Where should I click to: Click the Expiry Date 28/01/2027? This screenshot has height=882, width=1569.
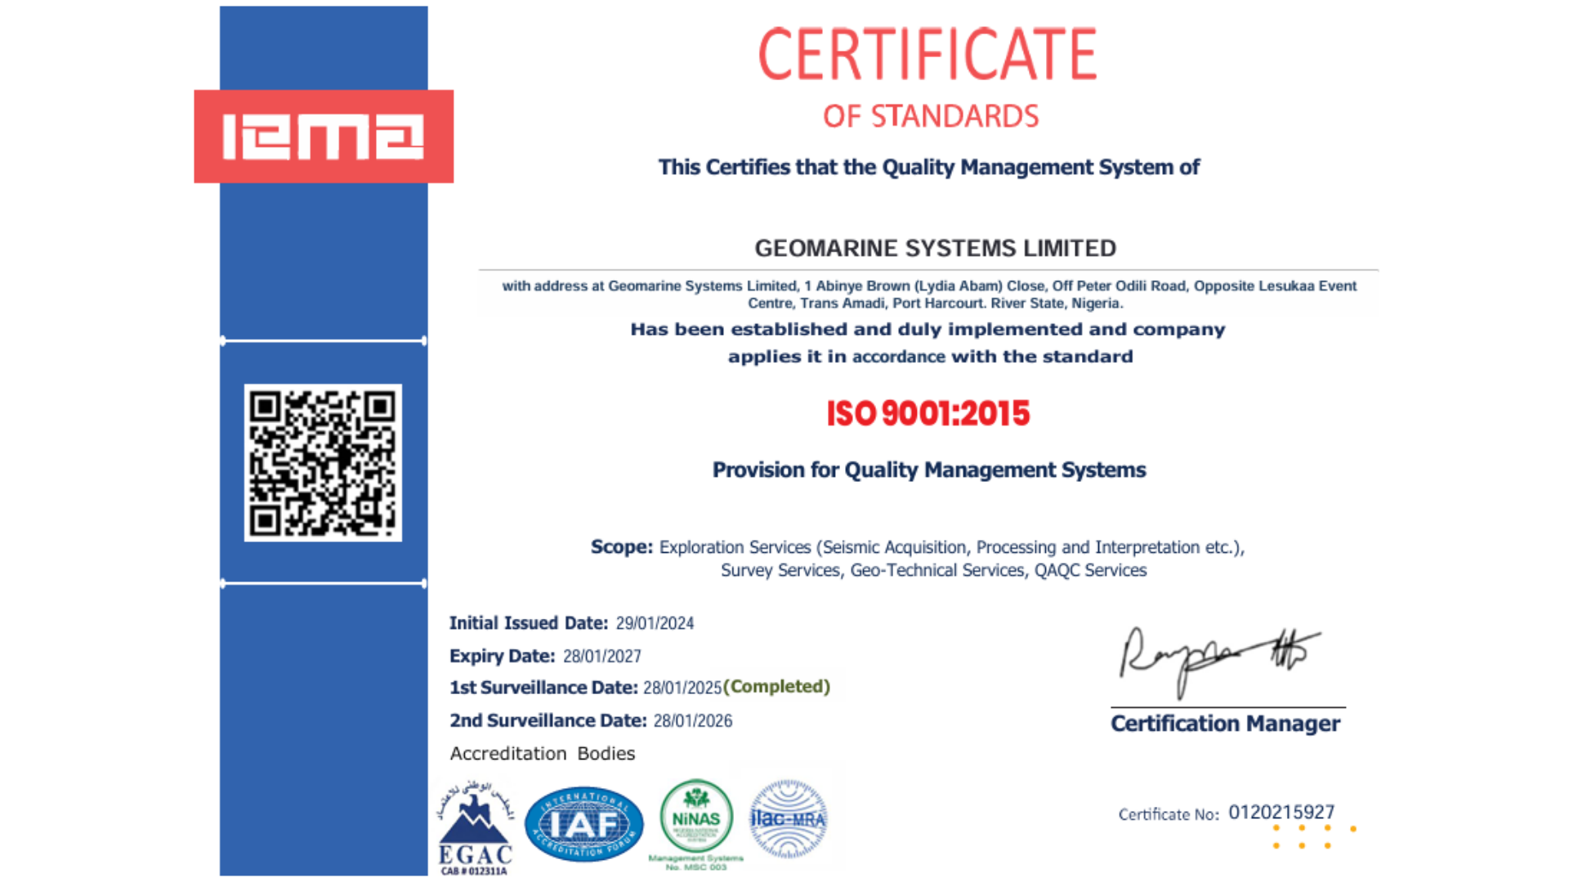click(601, 657)
